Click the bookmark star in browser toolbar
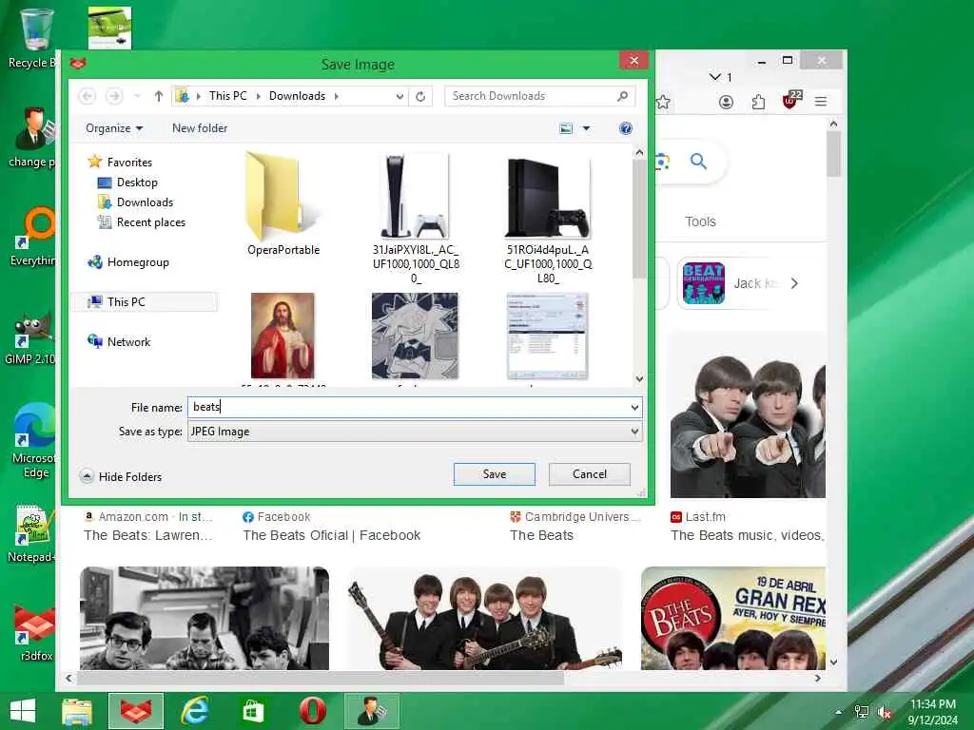974x730 pixels. pyautogui.click(x=663, y=103)
